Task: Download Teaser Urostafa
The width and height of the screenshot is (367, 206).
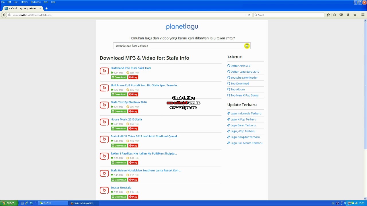Action: (x=119, y=197)
